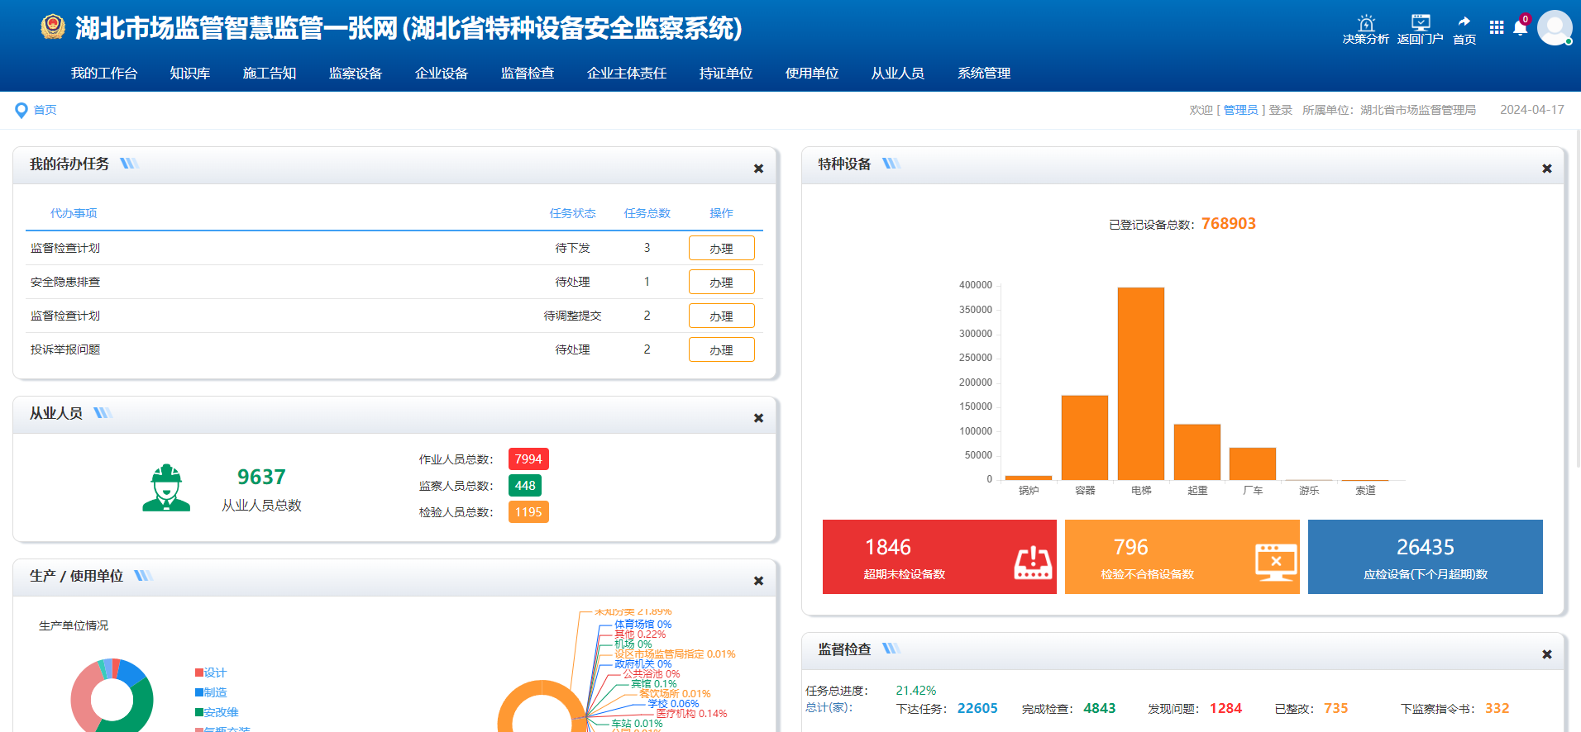
Task: Click the overdue equipment alert icon
Action: (1033, 563)
